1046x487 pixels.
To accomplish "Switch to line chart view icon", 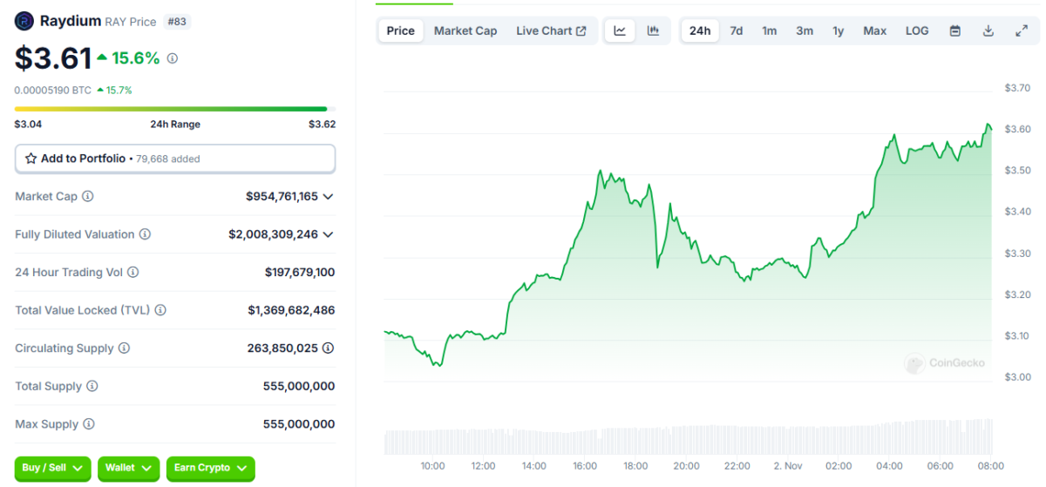I will pyautogui.click(x=620, y=30).
